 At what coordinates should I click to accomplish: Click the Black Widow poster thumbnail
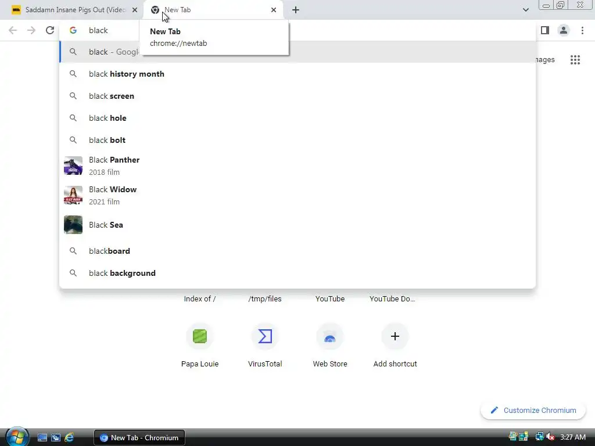tap(73, 195)
